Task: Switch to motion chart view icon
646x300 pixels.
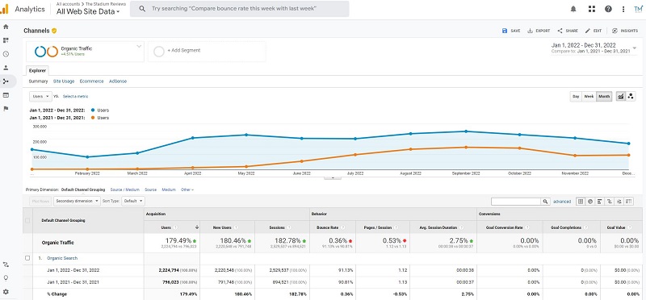Action: point(631,96)
